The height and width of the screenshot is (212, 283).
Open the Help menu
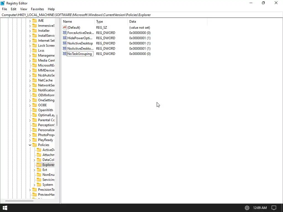(x=51, y=9)
